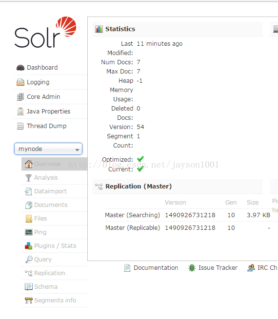This screenshot has height=319, width=278.
Task: Open the mynode core selector dropdown
Action: (x=48, y=149)
